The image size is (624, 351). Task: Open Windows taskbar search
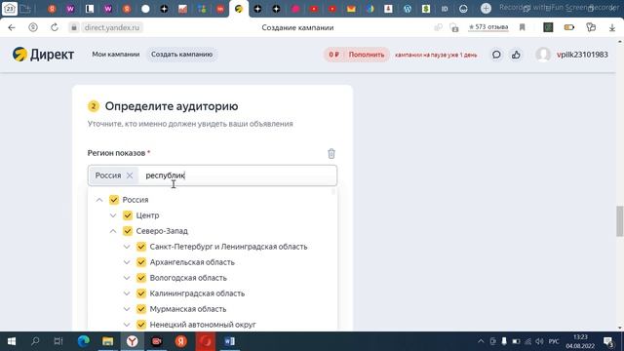point(35,341)
